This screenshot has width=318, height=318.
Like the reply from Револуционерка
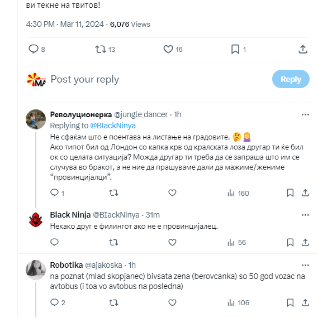click(172, 192)
